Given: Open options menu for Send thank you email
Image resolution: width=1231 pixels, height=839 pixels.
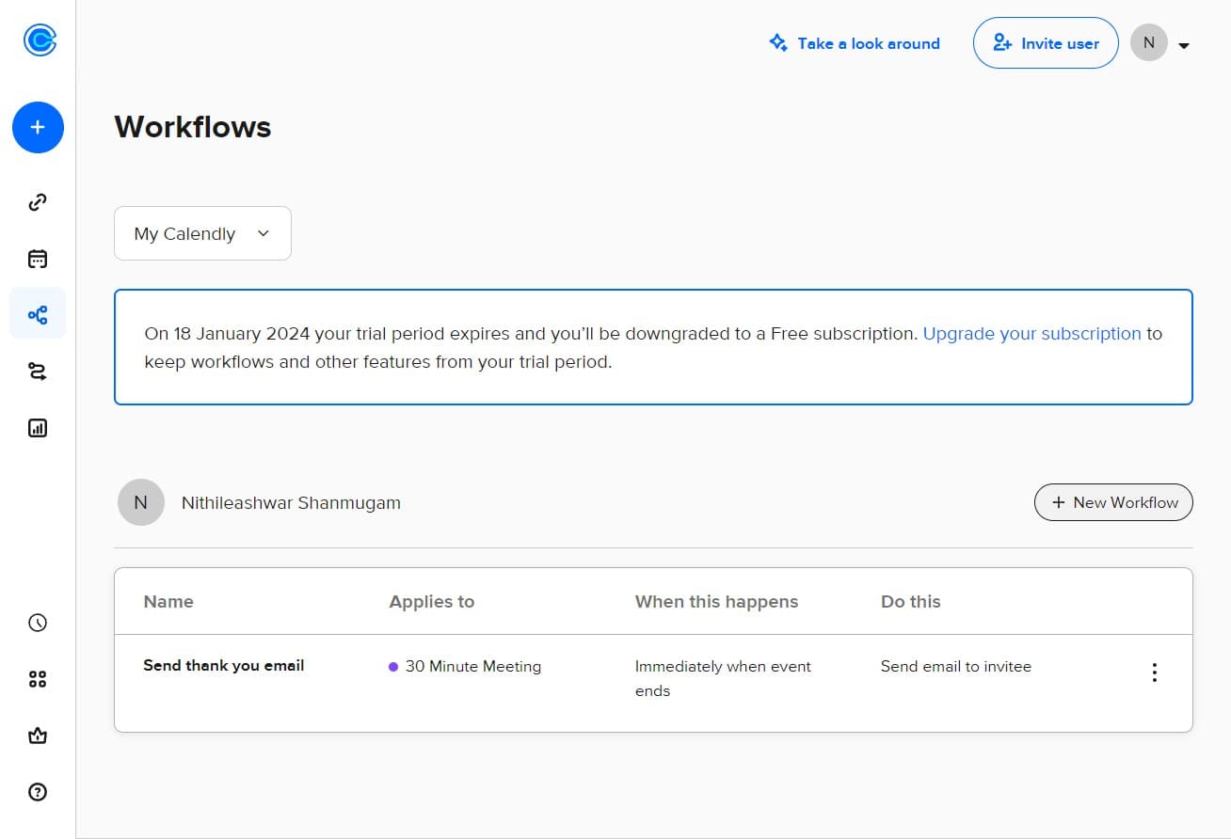Looking at the screenshot, I should (1154, 672).
